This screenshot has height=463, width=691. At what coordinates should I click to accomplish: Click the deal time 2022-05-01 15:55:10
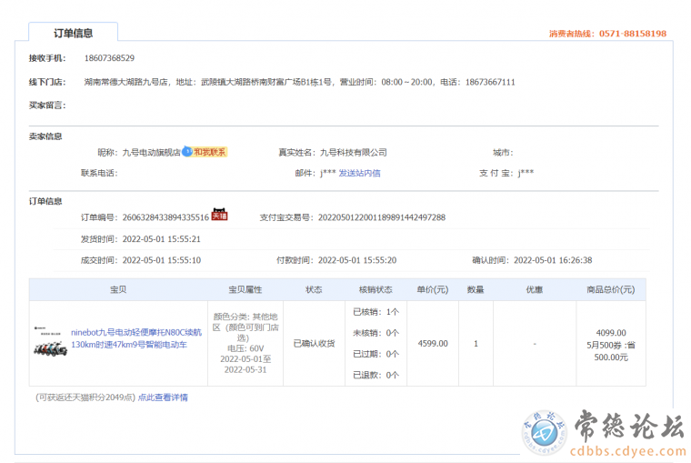(x=161, y=260)
